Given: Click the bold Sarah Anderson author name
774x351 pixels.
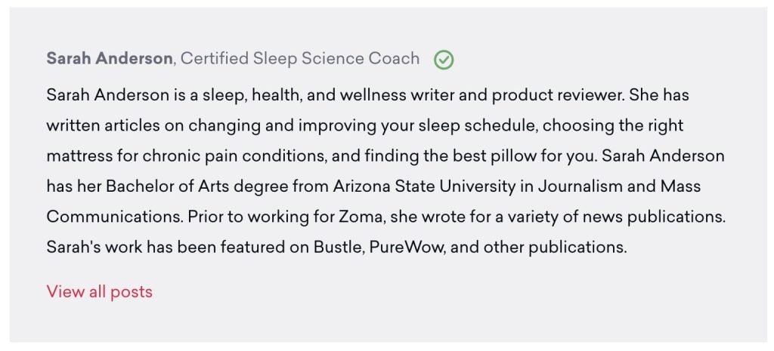Looking at the screenshot, I should pyautogui.click(x=109, y=59).
